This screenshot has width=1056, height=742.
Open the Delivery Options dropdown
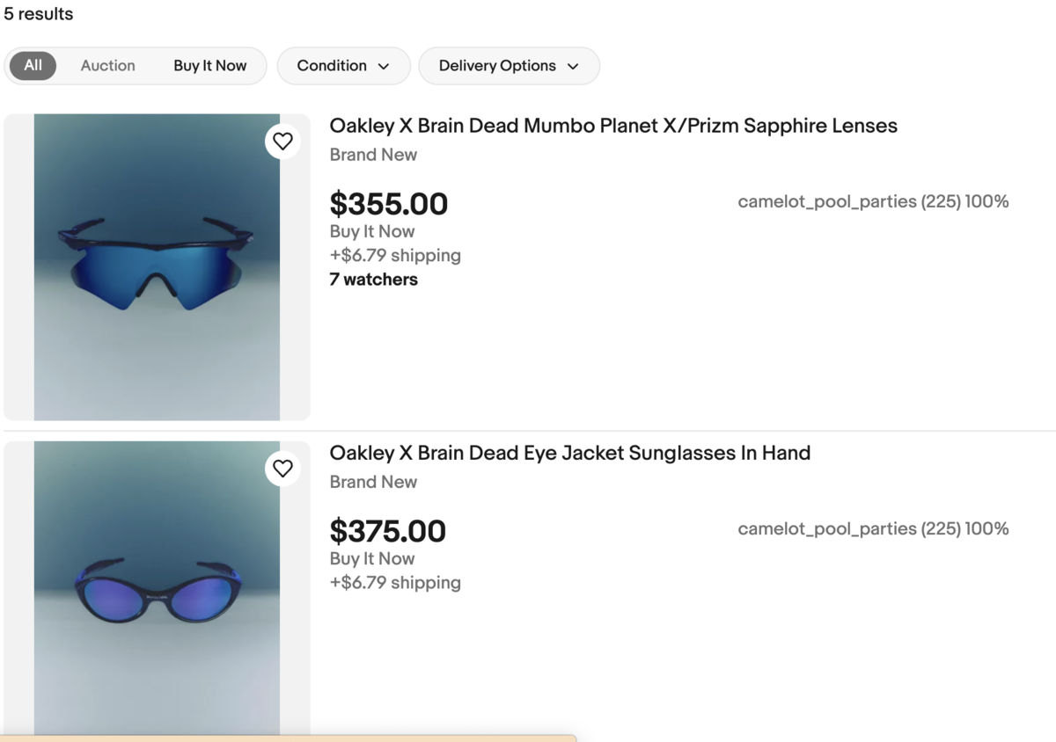click(509, 66)
